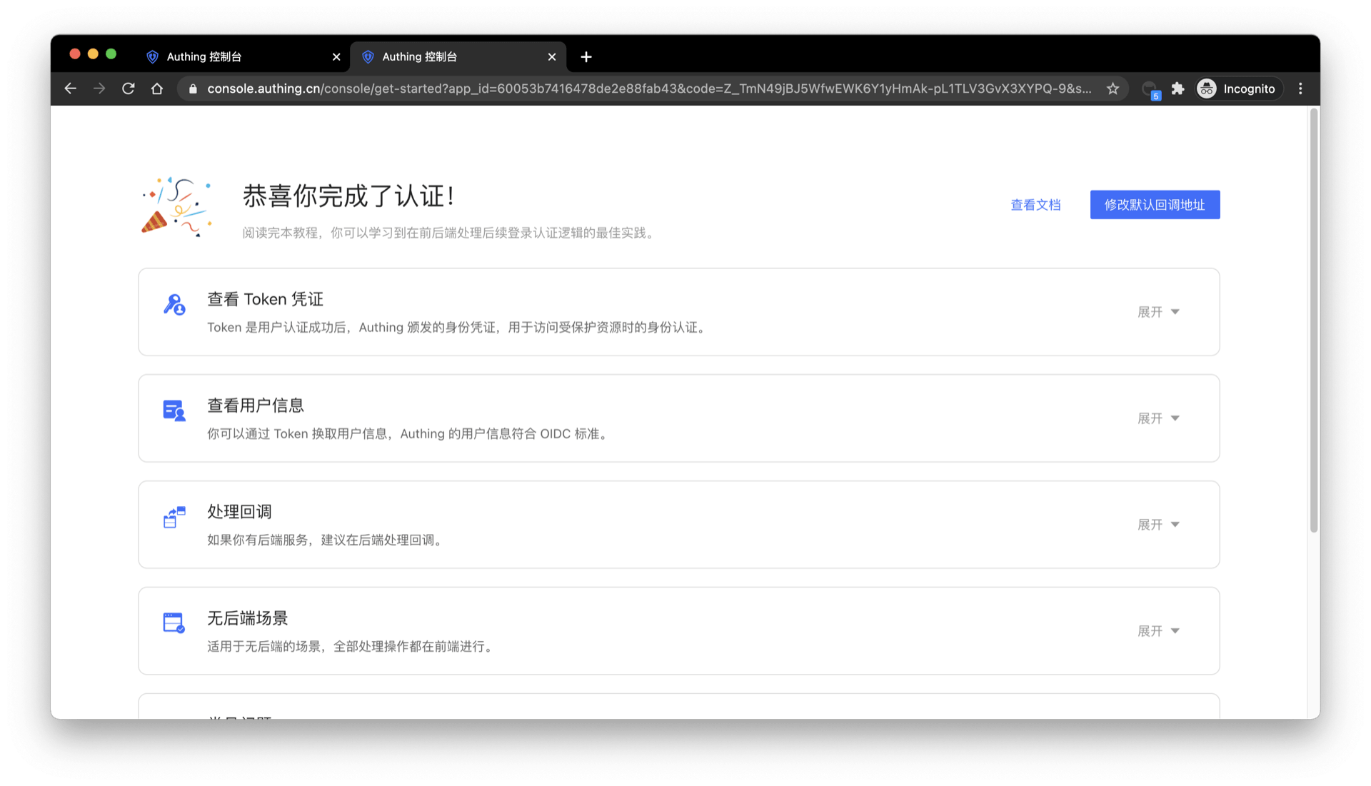Click the 查看用户信息 user card icon
Image resolution: width=1371 pixels, height=786 pixels.
point(174,411)
